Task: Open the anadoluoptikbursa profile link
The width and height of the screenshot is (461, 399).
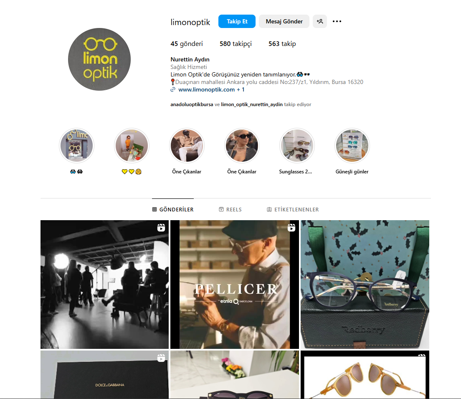Action: click(192, 104)
